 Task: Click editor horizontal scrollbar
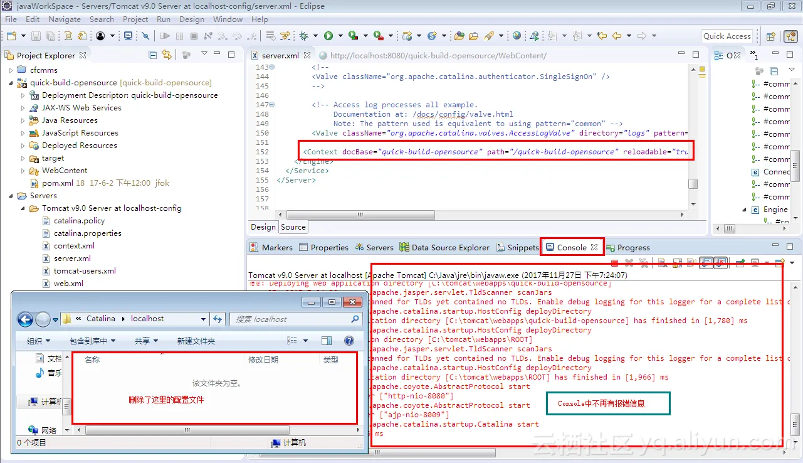click(360, 215)
